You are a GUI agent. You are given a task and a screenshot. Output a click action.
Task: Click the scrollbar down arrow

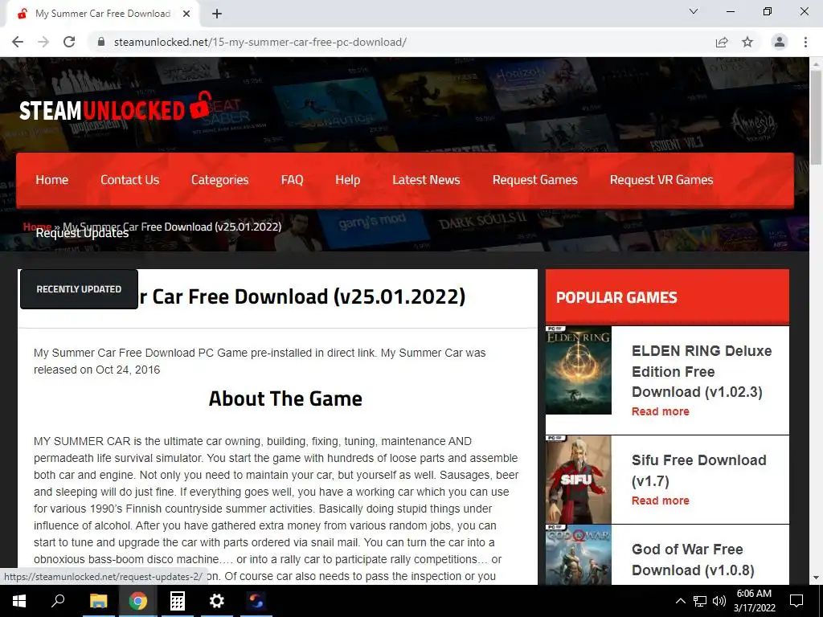pos(816,578)
